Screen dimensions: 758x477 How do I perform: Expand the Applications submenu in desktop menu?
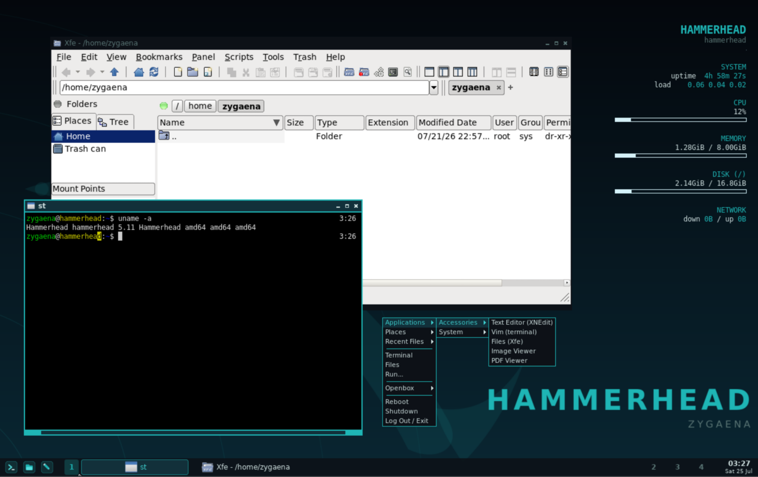(409, 322)
